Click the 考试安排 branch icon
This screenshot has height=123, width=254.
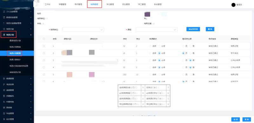click(4, 84)
